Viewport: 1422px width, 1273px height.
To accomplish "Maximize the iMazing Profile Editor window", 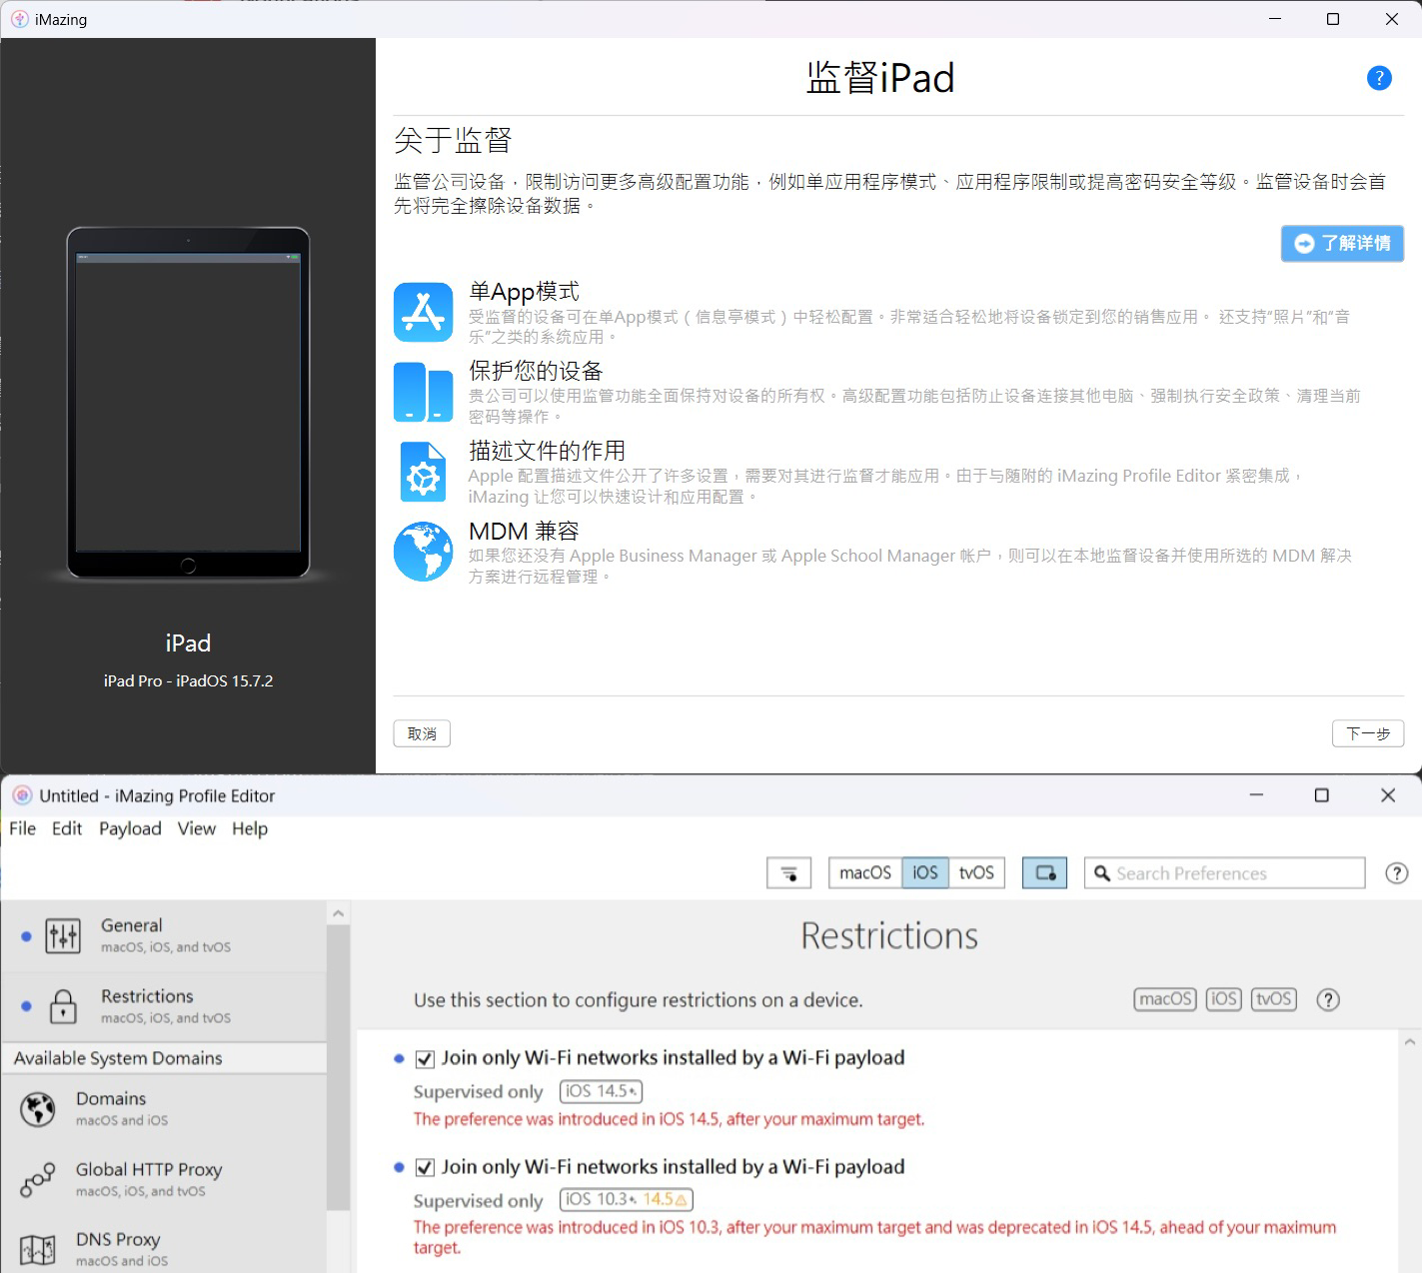I will [1321, 795].
